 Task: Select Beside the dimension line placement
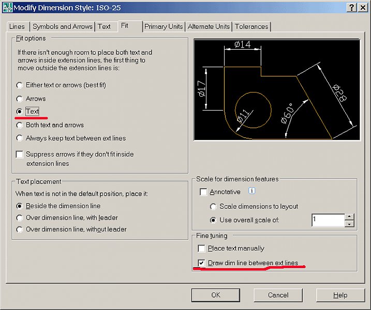(x=19, y=206)
